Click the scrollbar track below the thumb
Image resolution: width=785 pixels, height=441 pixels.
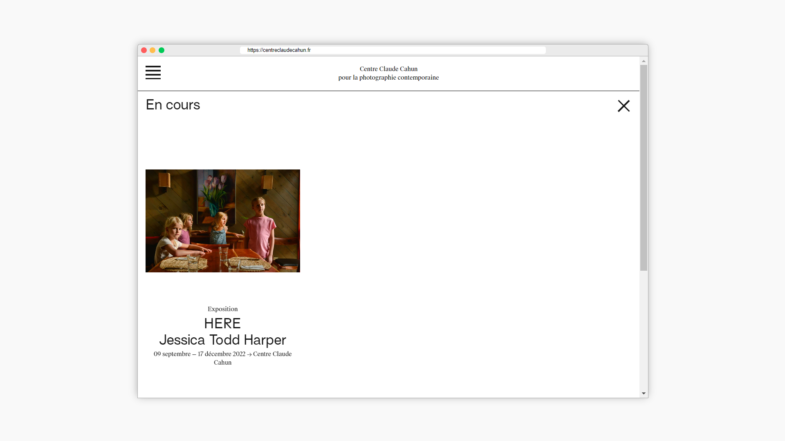(644, 331)
